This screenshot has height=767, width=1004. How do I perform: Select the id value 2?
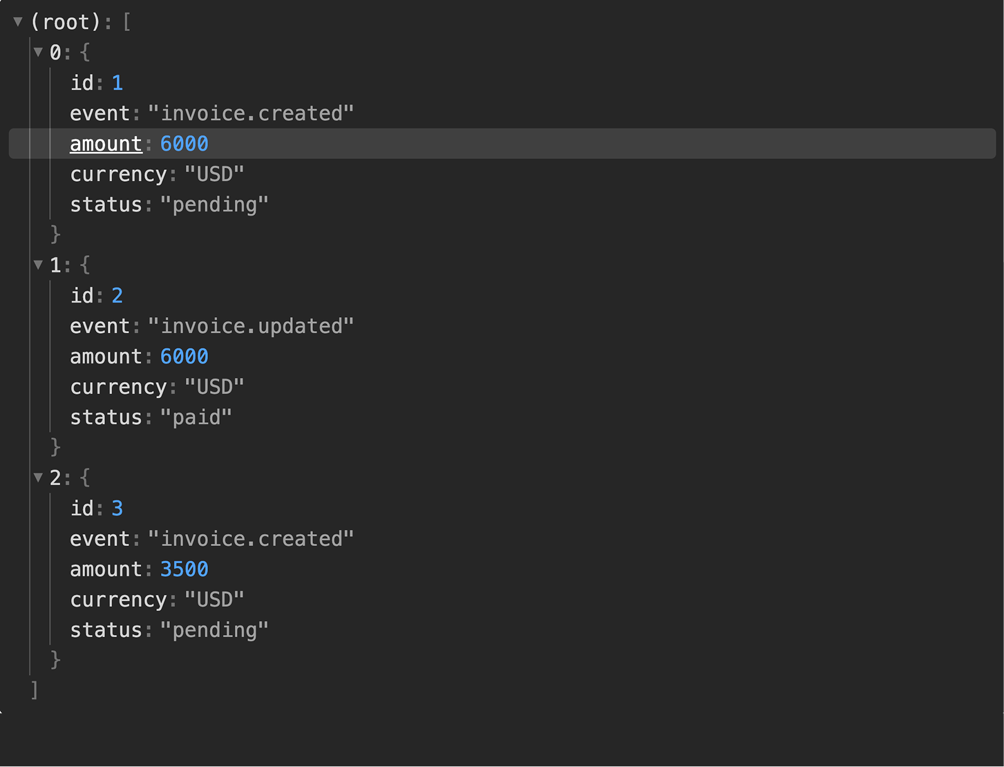pos(117,296)
